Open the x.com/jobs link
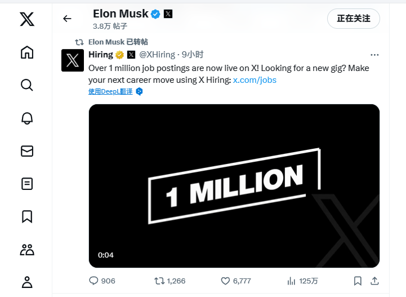Image resolution: width=406 pixels, height=297 pixels. [255, 80]
